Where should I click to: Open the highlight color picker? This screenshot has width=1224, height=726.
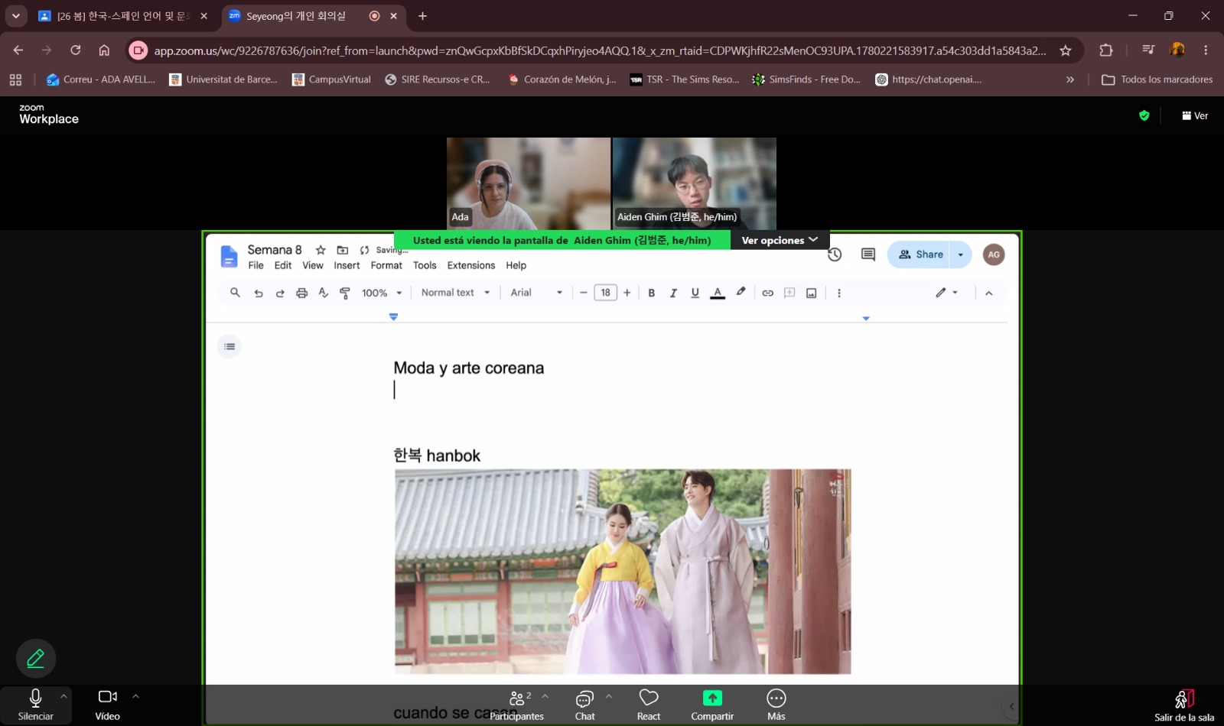(x=741, y=293)
